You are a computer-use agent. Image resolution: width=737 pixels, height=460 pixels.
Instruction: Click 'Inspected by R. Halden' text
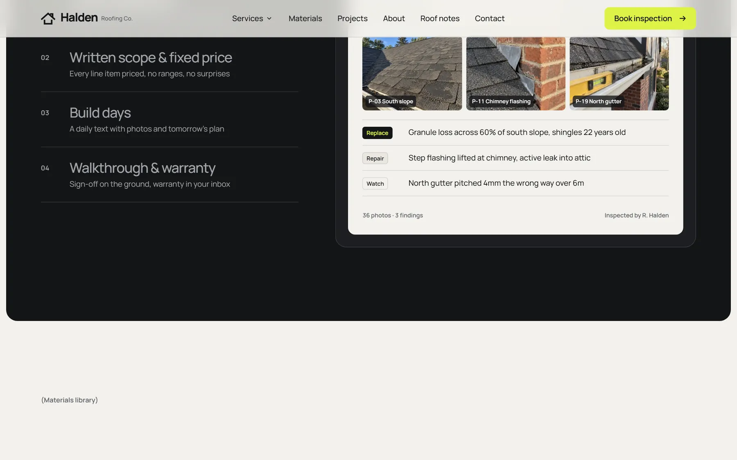(636, 215)
